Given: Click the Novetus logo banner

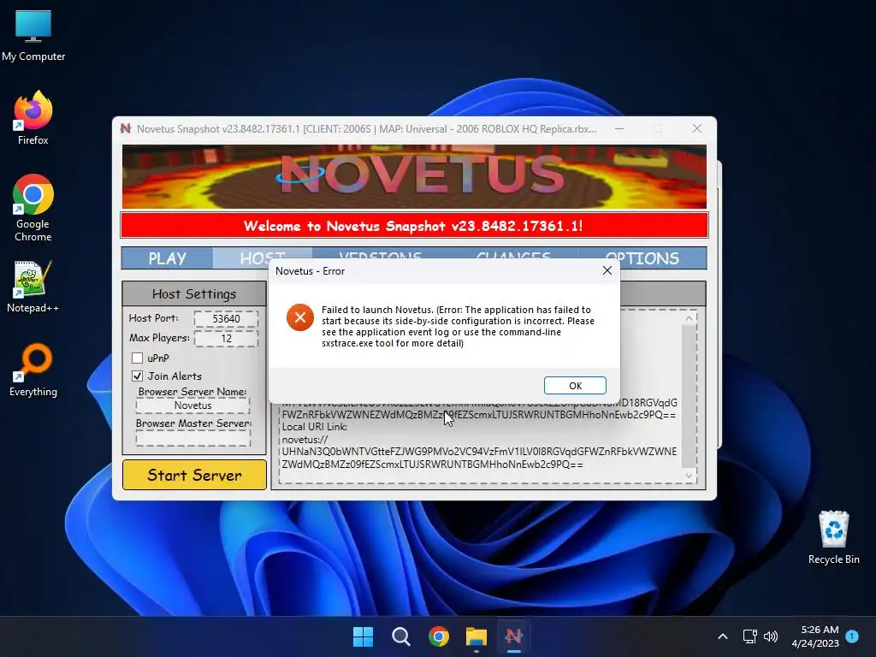Looking at the screenshot, I should coord(414,176).
